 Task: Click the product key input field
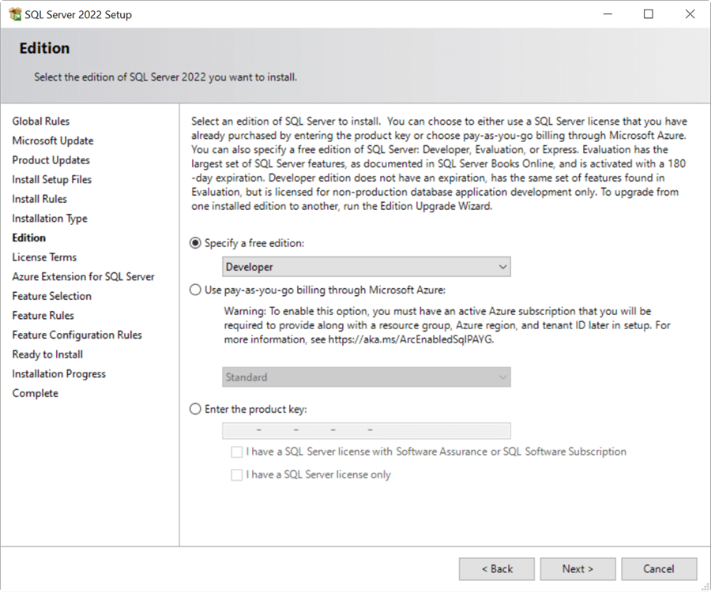click(366, 429)
